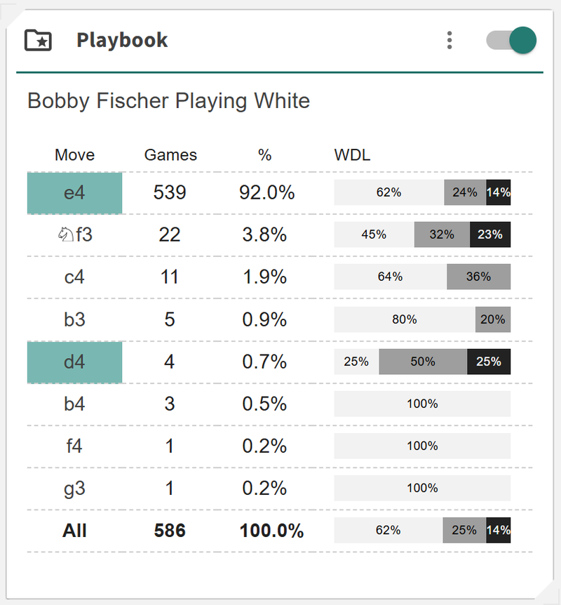Pick the b3 move entry

tap(74, 319)
